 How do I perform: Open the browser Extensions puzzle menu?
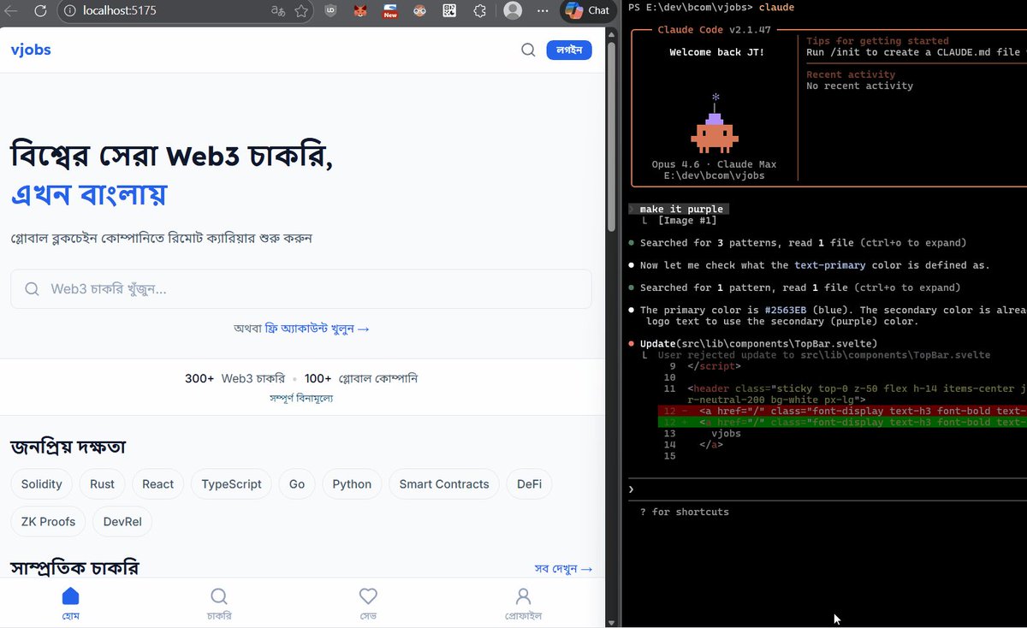(480, 11)
